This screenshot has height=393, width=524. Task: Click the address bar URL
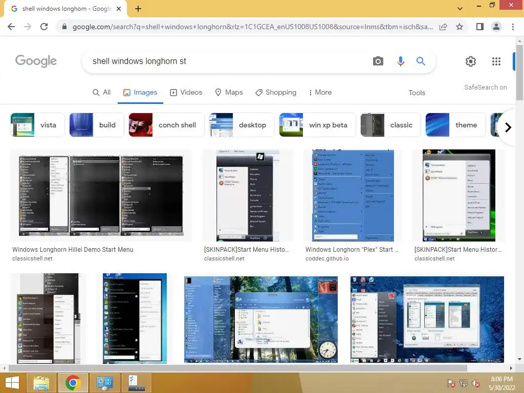pos(252,27)
